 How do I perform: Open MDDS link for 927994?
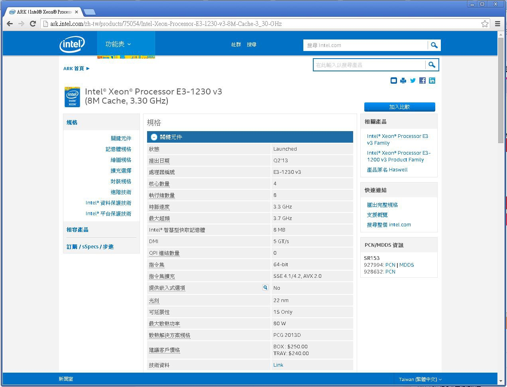tap(407, 265)
